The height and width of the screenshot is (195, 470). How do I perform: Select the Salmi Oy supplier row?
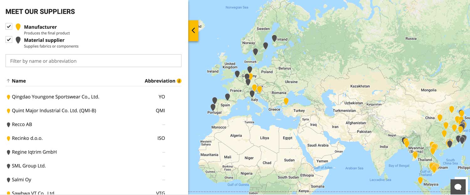click(93, 179)
